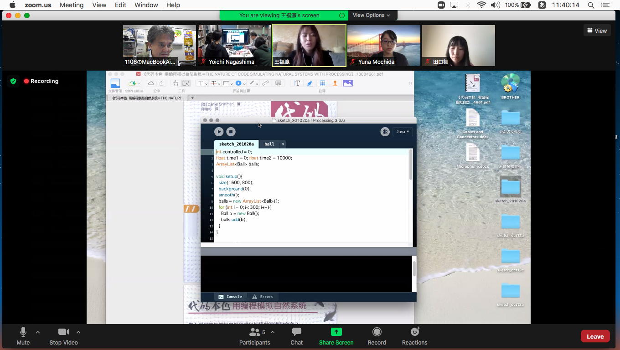
Task: Select the orange stamp tool
Action: pos(335,83)
